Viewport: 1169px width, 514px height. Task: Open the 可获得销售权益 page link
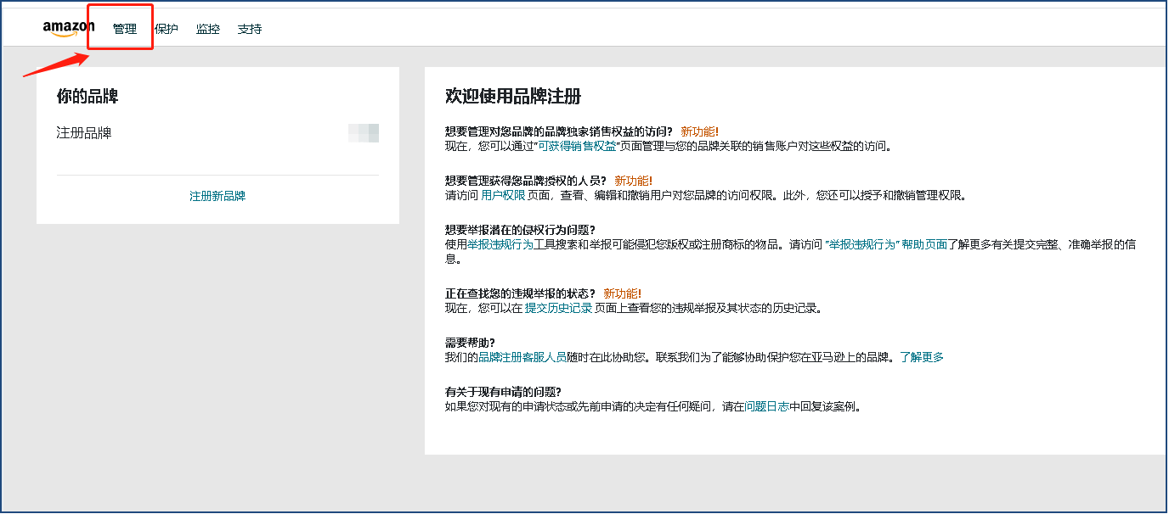(579, 146)
